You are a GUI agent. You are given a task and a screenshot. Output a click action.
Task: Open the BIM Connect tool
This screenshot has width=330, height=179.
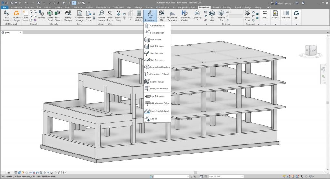coord(6,16)
